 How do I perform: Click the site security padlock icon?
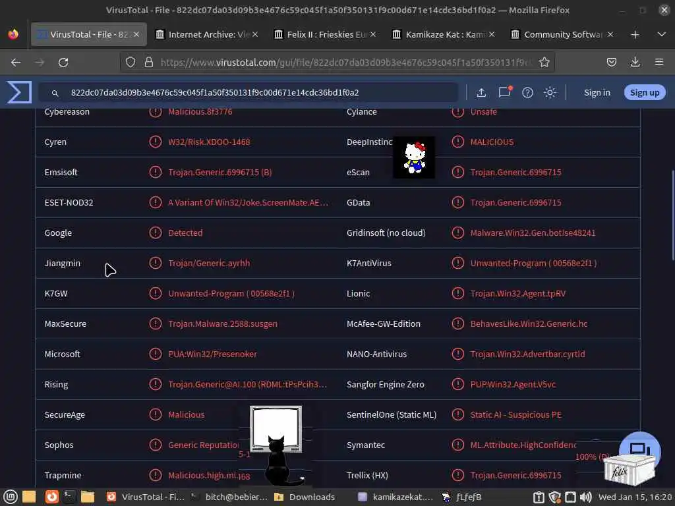tap(149, 63)
